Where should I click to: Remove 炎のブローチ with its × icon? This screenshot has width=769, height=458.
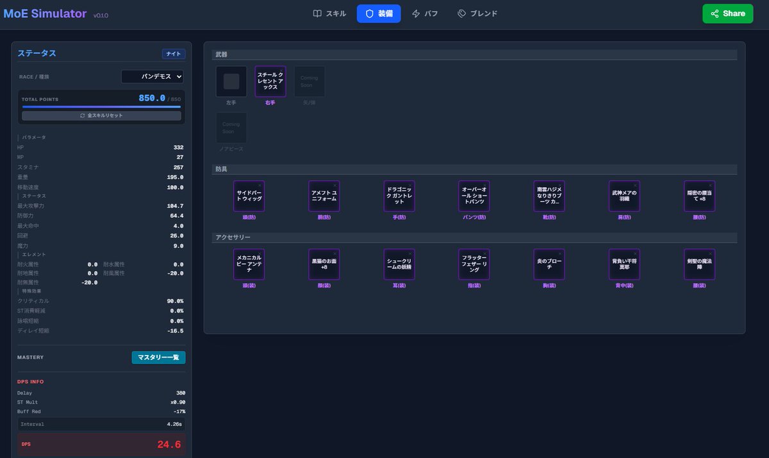coord(559,253)
